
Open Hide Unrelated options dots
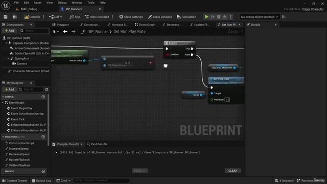pyautogui.click(x=112, y=17)
